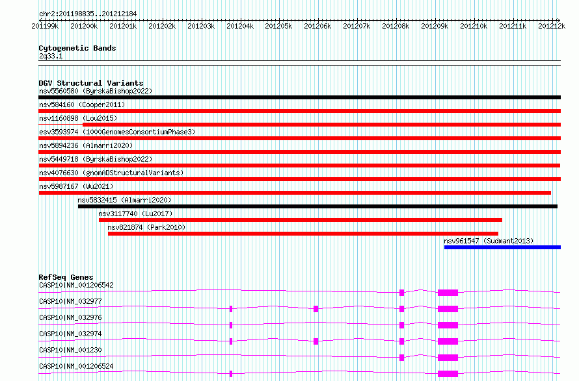579x381 pixels.
Task: Select the RefSeq Genes track heading
Action: click(x=66, y=277)
